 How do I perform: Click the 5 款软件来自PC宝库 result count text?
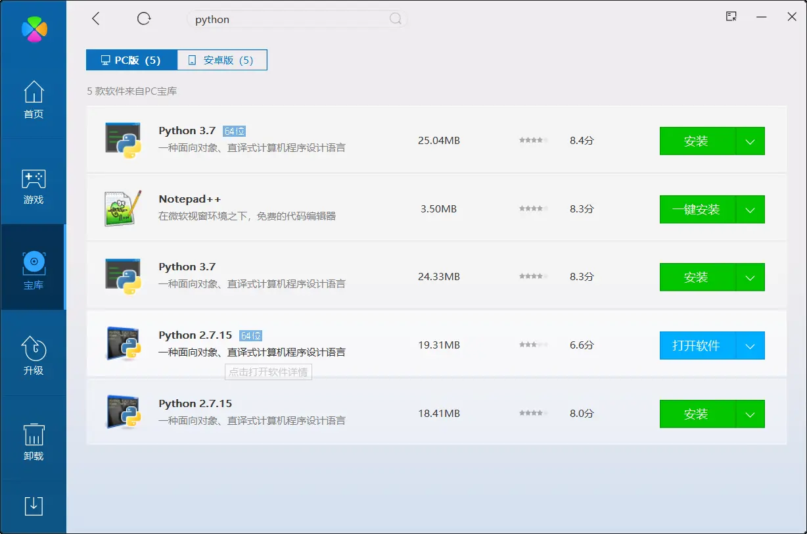(x=132, y=91)
